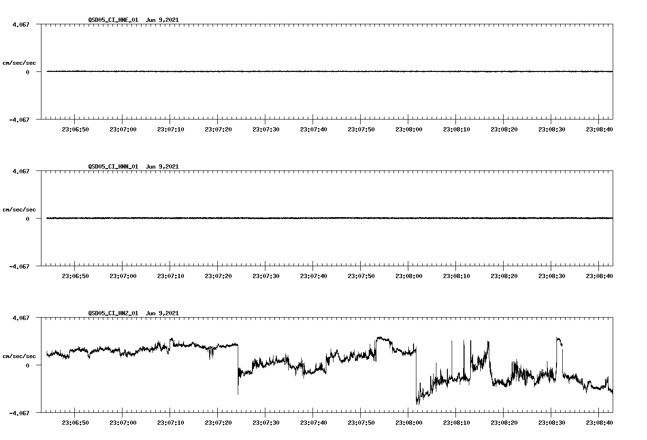
Task: Click 23:07:10 time label under HNE plot
Action: (x=171, y=130)
